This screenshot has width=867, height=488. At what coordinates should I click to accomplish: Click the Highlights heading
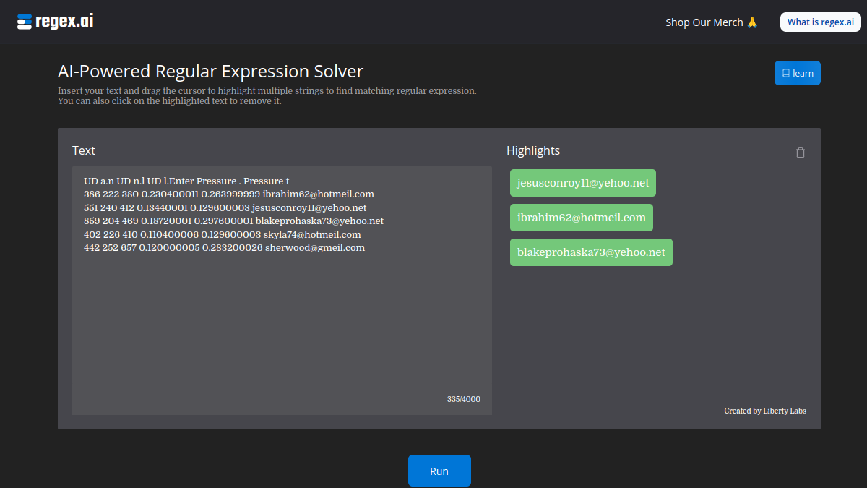[x=533, y=150]
